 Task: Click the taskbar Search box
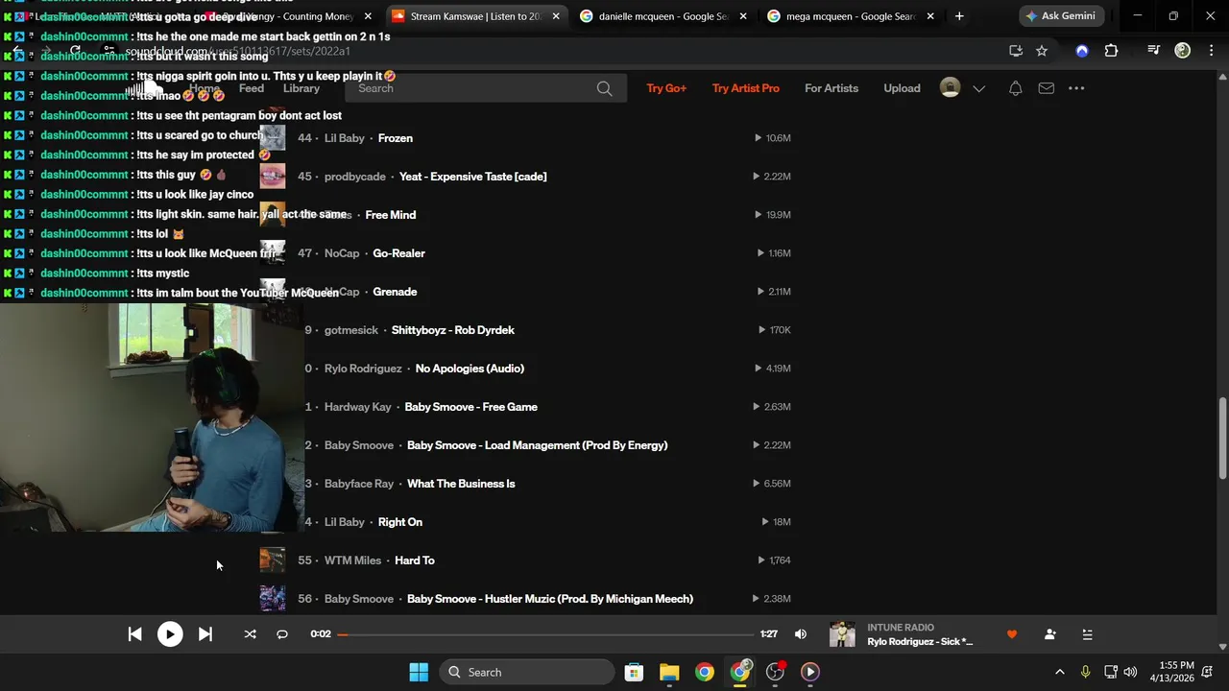point(527,672)
